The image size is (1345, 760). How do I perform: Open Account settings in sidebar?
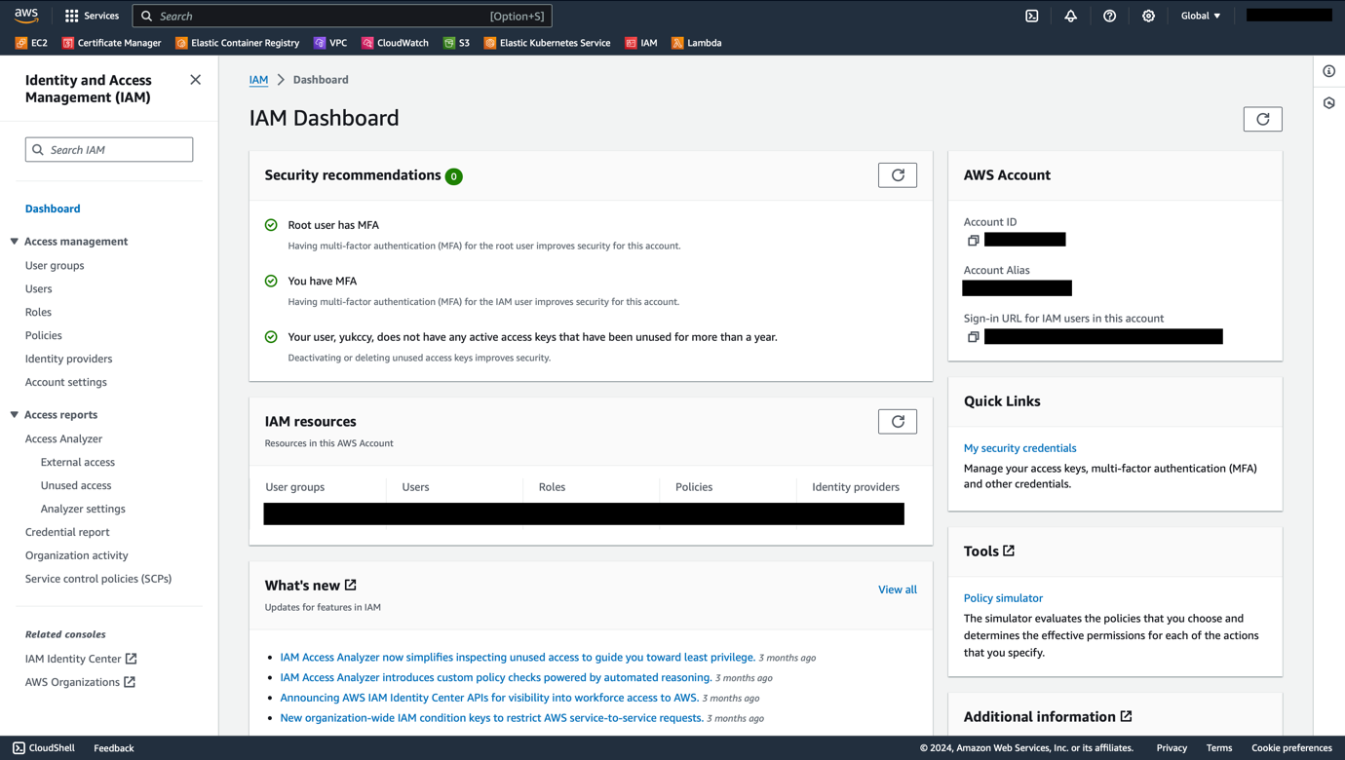pos(66,382)
